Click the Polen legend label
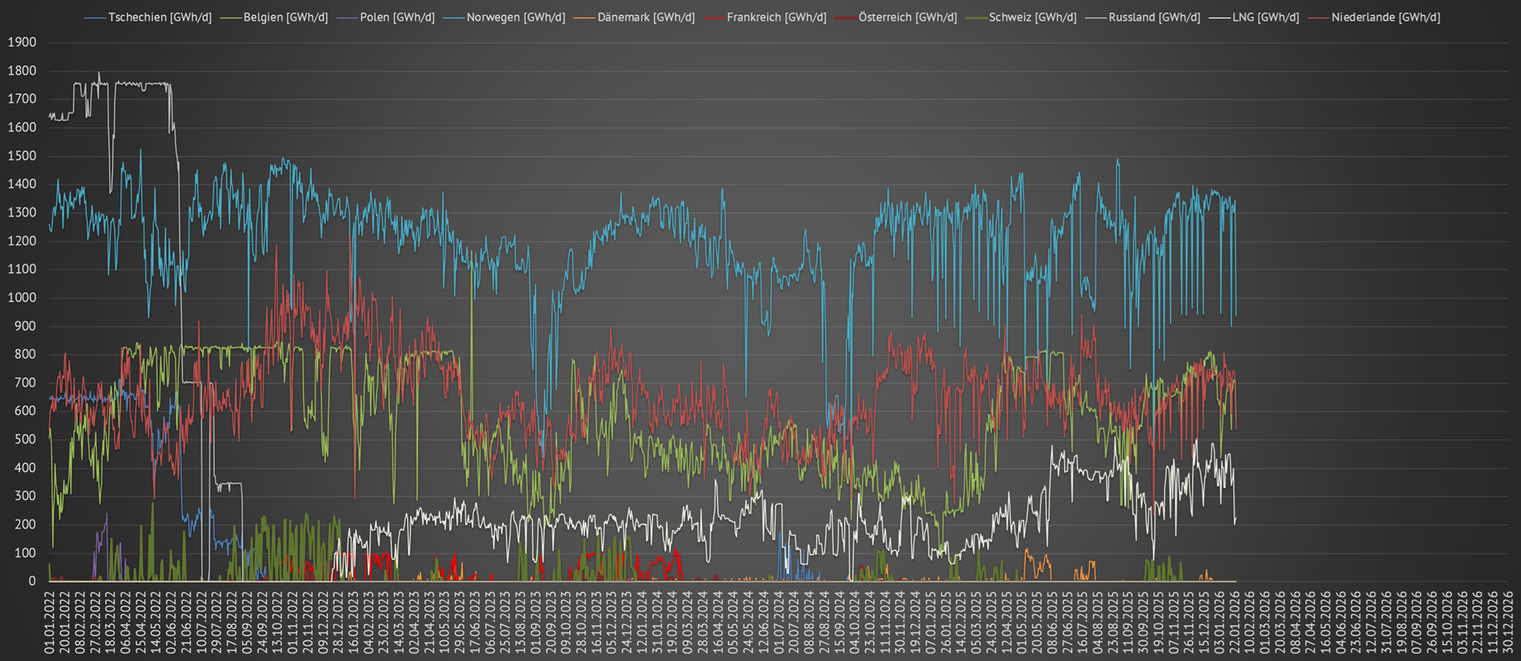 (x=397, y=17)
